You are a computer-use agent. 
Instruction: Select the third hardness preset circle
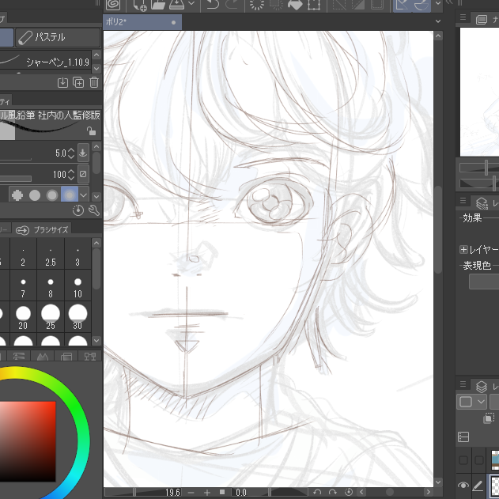coord(52,195)
